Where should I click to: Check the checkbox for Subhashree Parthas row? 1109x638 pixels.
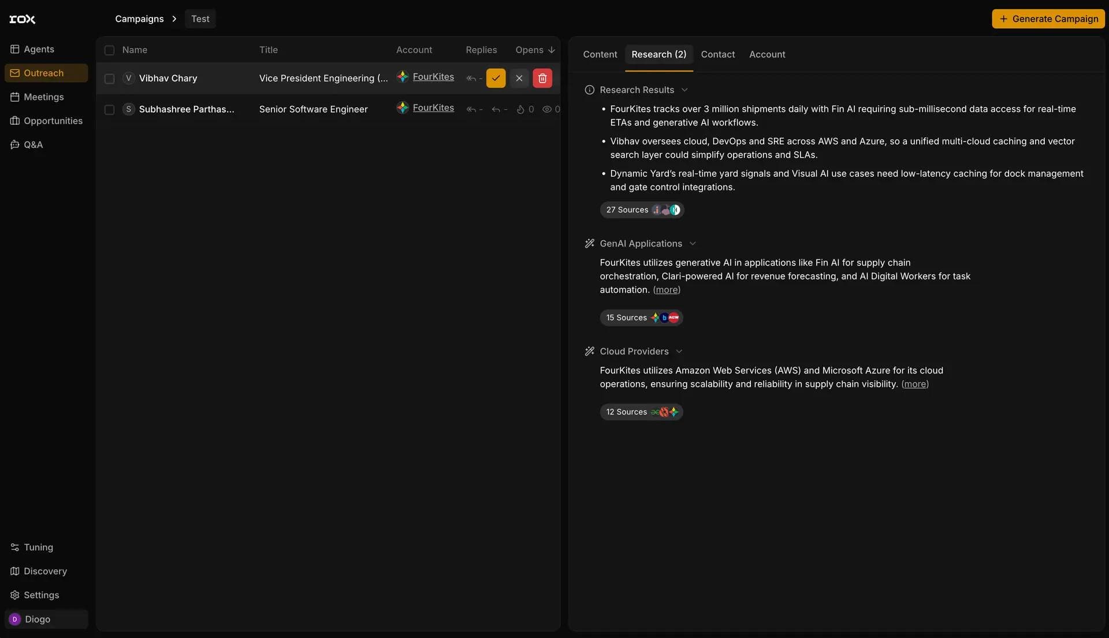110,109
